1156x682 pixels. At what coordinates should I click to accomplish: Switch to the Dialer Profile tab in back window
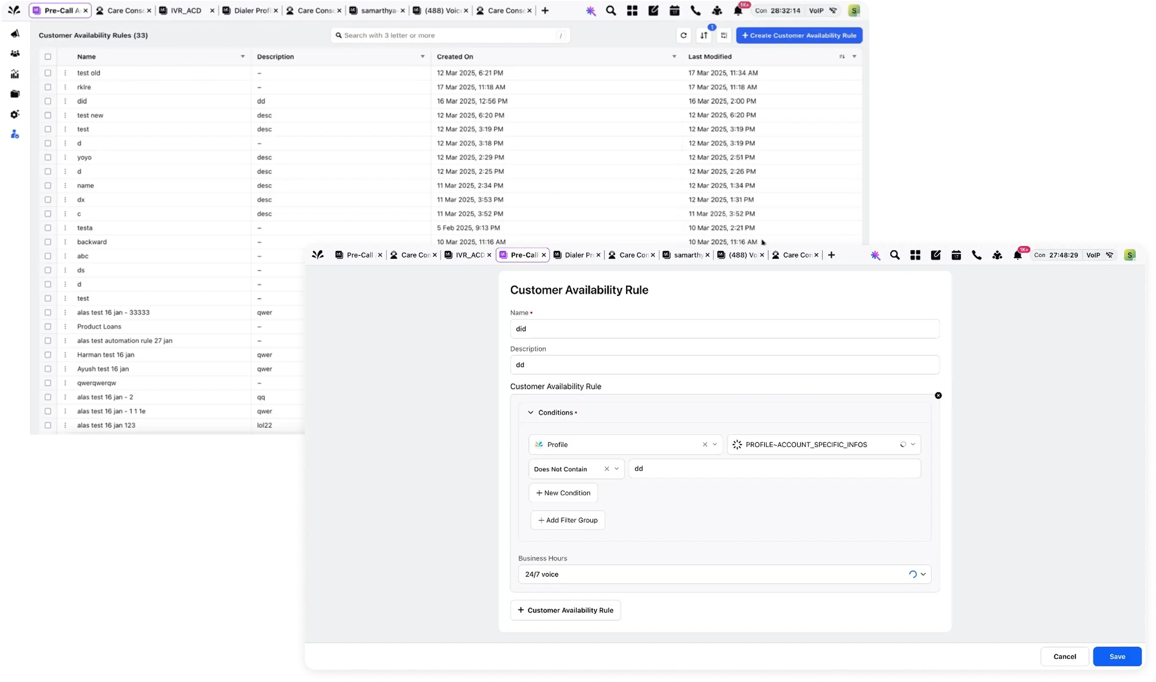pos(251,11)
